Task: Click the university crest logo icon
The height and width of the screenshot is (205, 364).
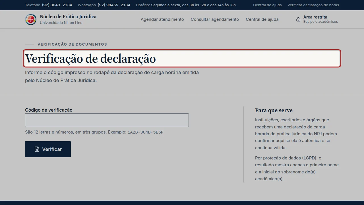Action: pyautogui.click(x=31, y=19)
